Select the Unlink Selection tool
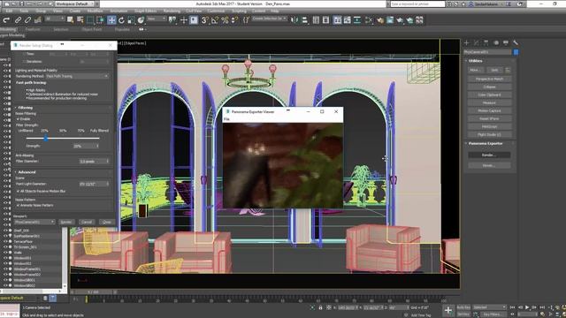 coord(27,20)
